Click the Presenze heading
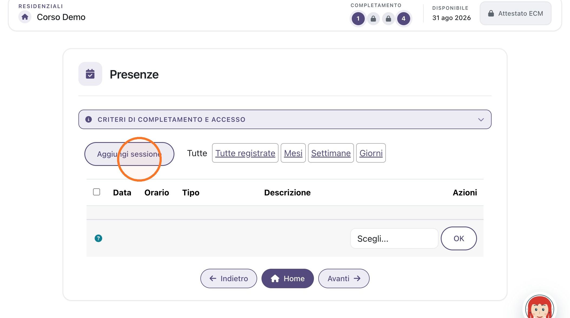This screenshot has width=570, height=318. (x=134, y=74)
